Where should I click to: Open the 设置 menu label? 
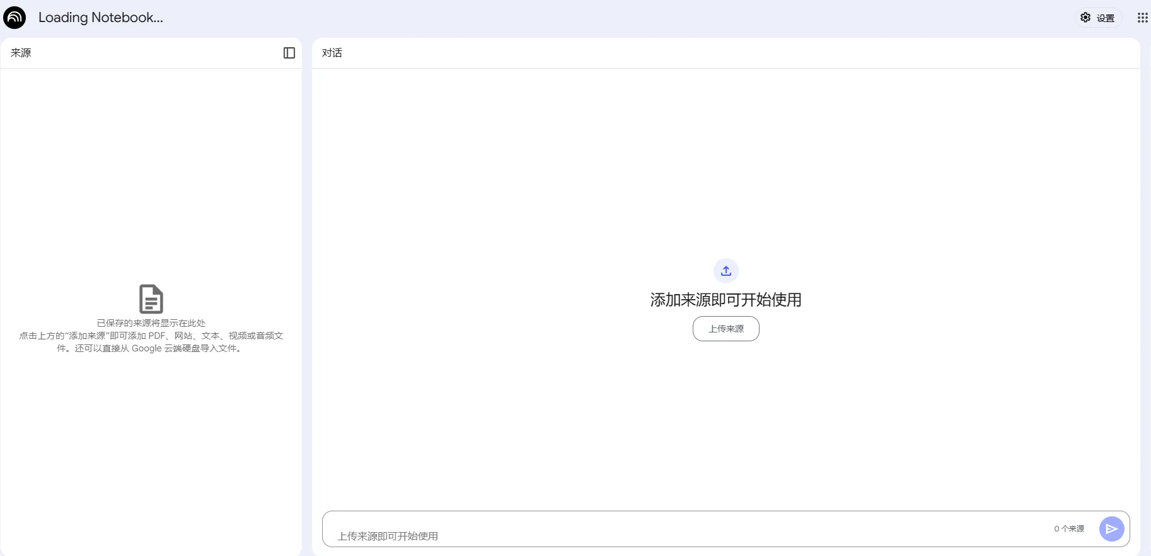(1106, 18)
